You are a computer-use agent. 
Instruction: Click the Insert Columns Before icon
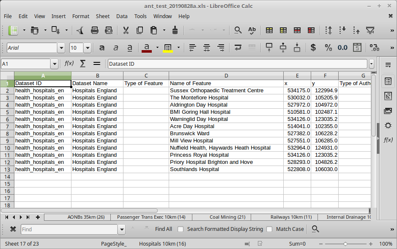tap(283, 30)
